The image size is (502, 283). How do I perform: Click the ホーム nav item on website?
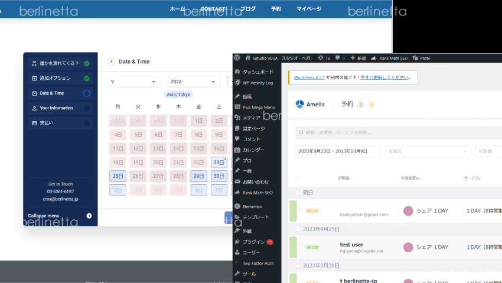click(177, 9)
